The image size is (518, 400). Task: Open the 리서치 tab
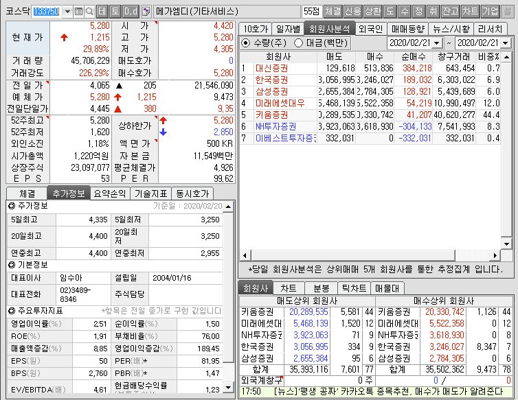[490, 29]
